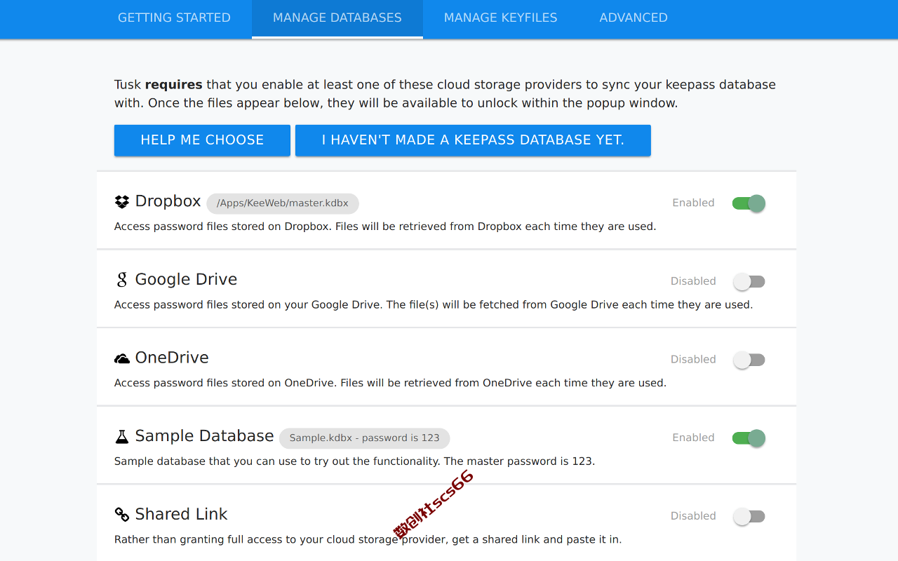Disable the Dropbox provider toggle
The image size is (898, 561).
click(749, 203)
